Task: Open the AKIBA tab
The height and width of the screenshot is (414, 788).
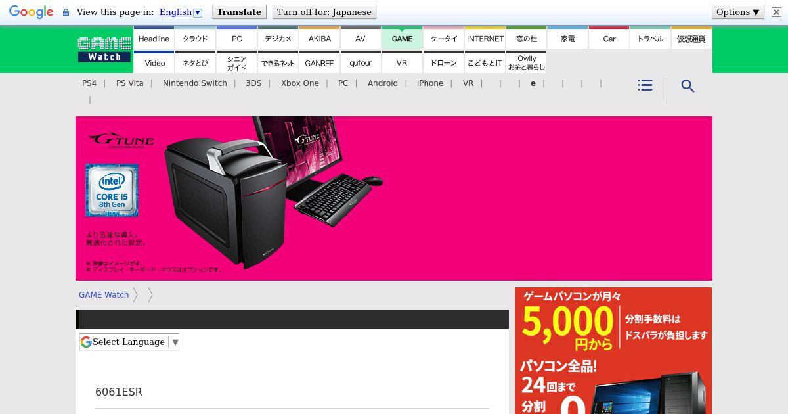Action: point(319,39)
